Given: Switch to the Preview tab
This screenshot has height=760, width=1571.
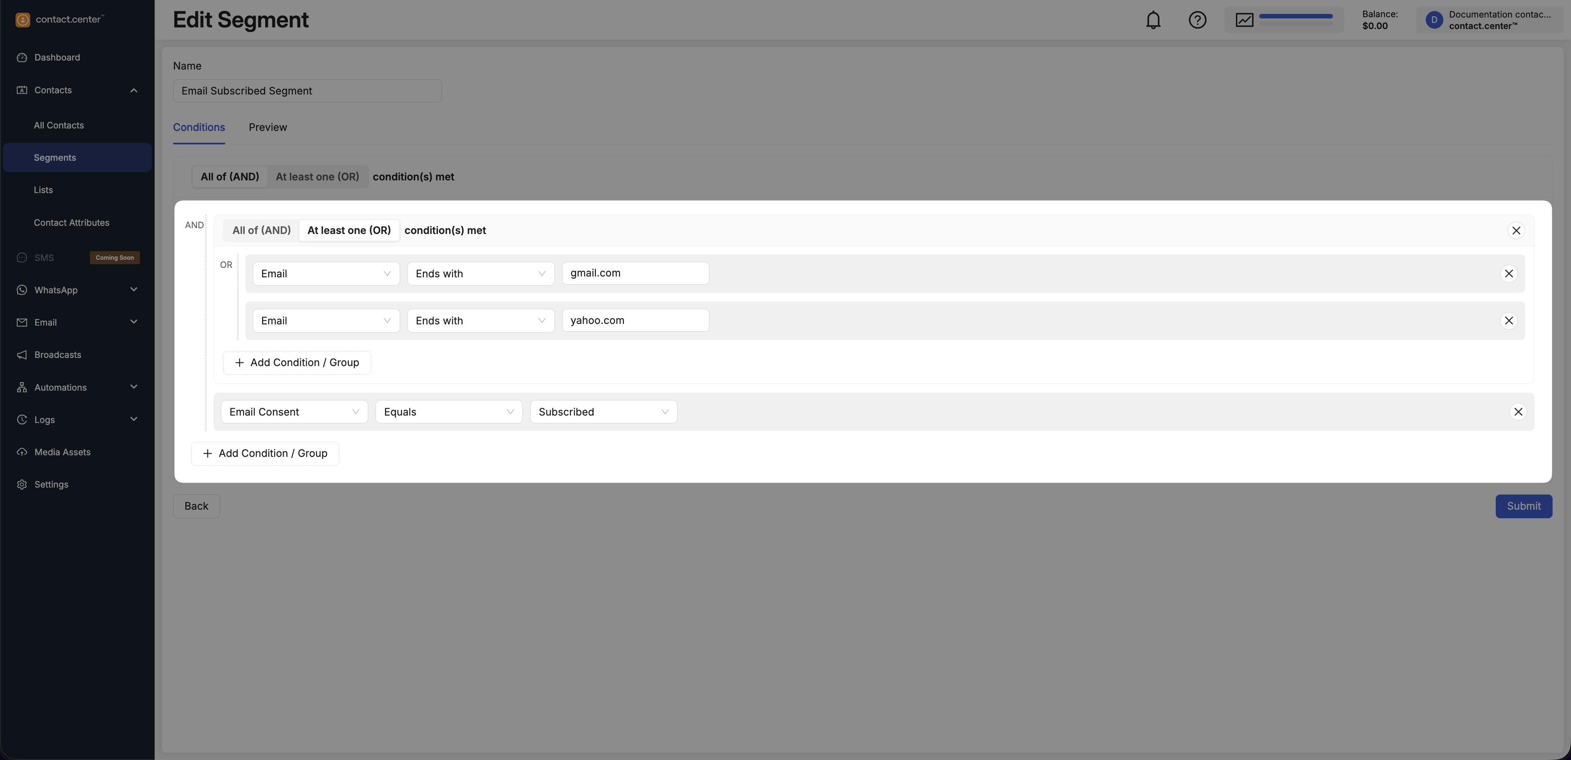Looking at the screenshot, I should (268, 128).
